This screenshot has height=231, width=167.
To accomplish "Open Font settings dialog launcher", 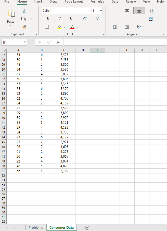I will pos(103,34).
